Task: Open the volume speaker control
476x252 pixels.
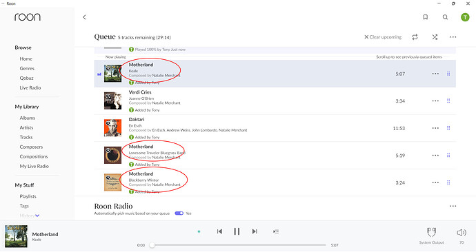Action: (462, 233)
